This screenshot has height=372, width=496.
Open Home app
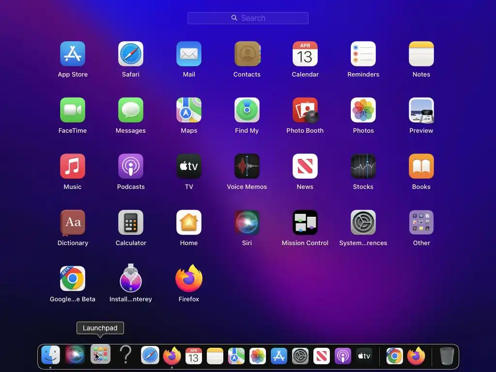click(189, 222)
